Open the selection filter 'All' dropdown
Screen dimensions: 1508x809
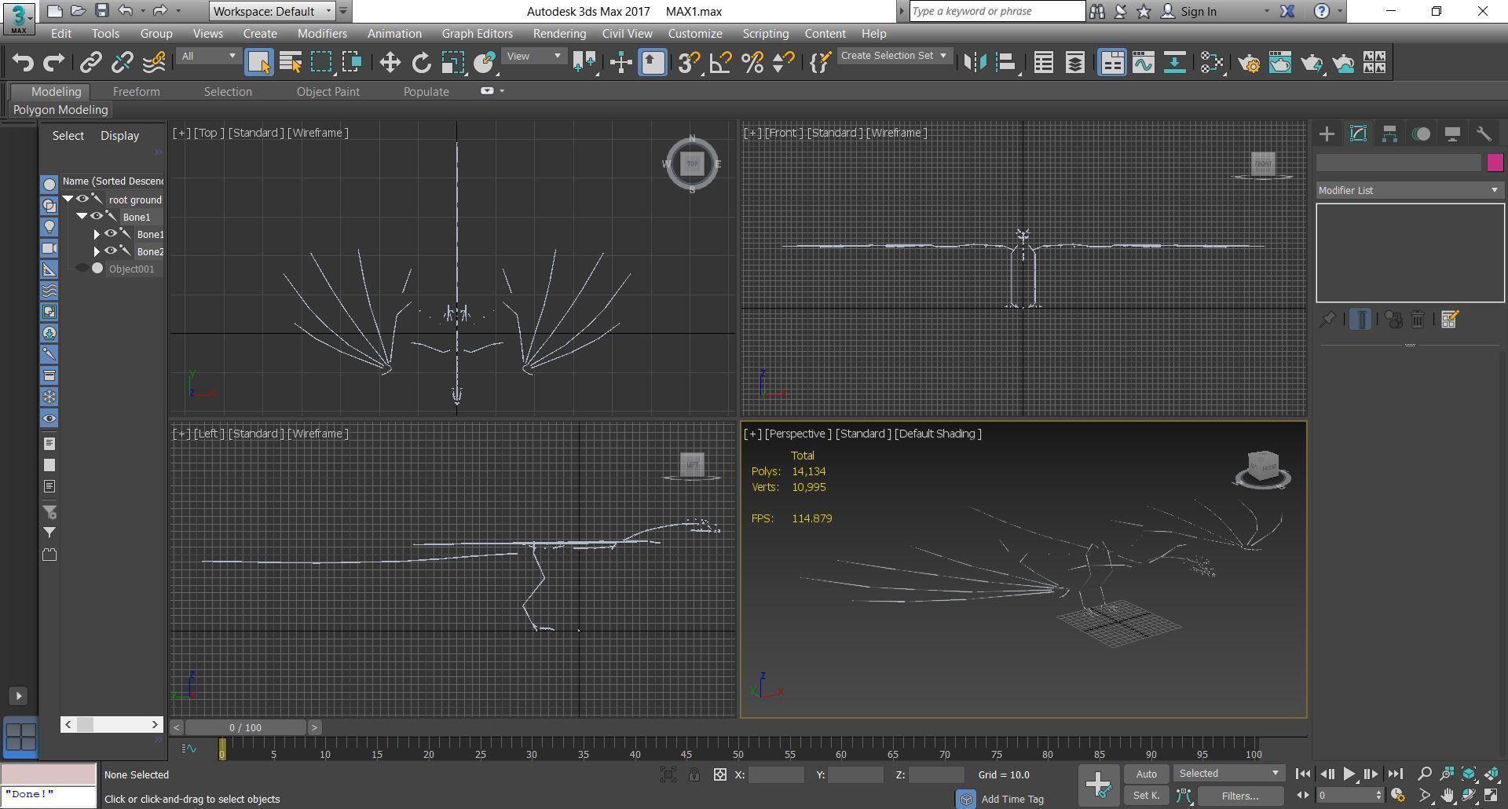(208, 56)
